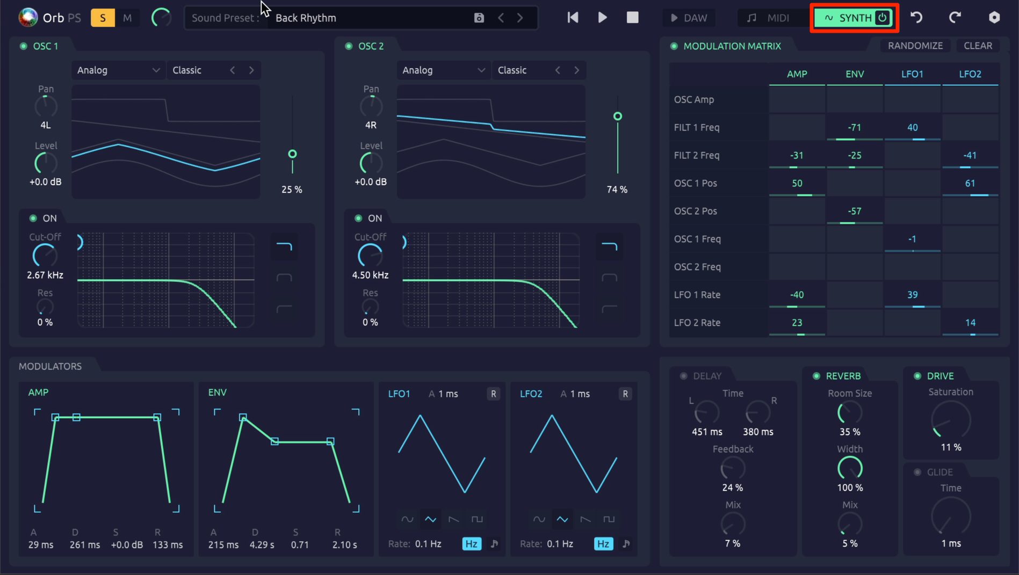
Task: Click the undo arrow icon
Action: [x=916, y=17]
